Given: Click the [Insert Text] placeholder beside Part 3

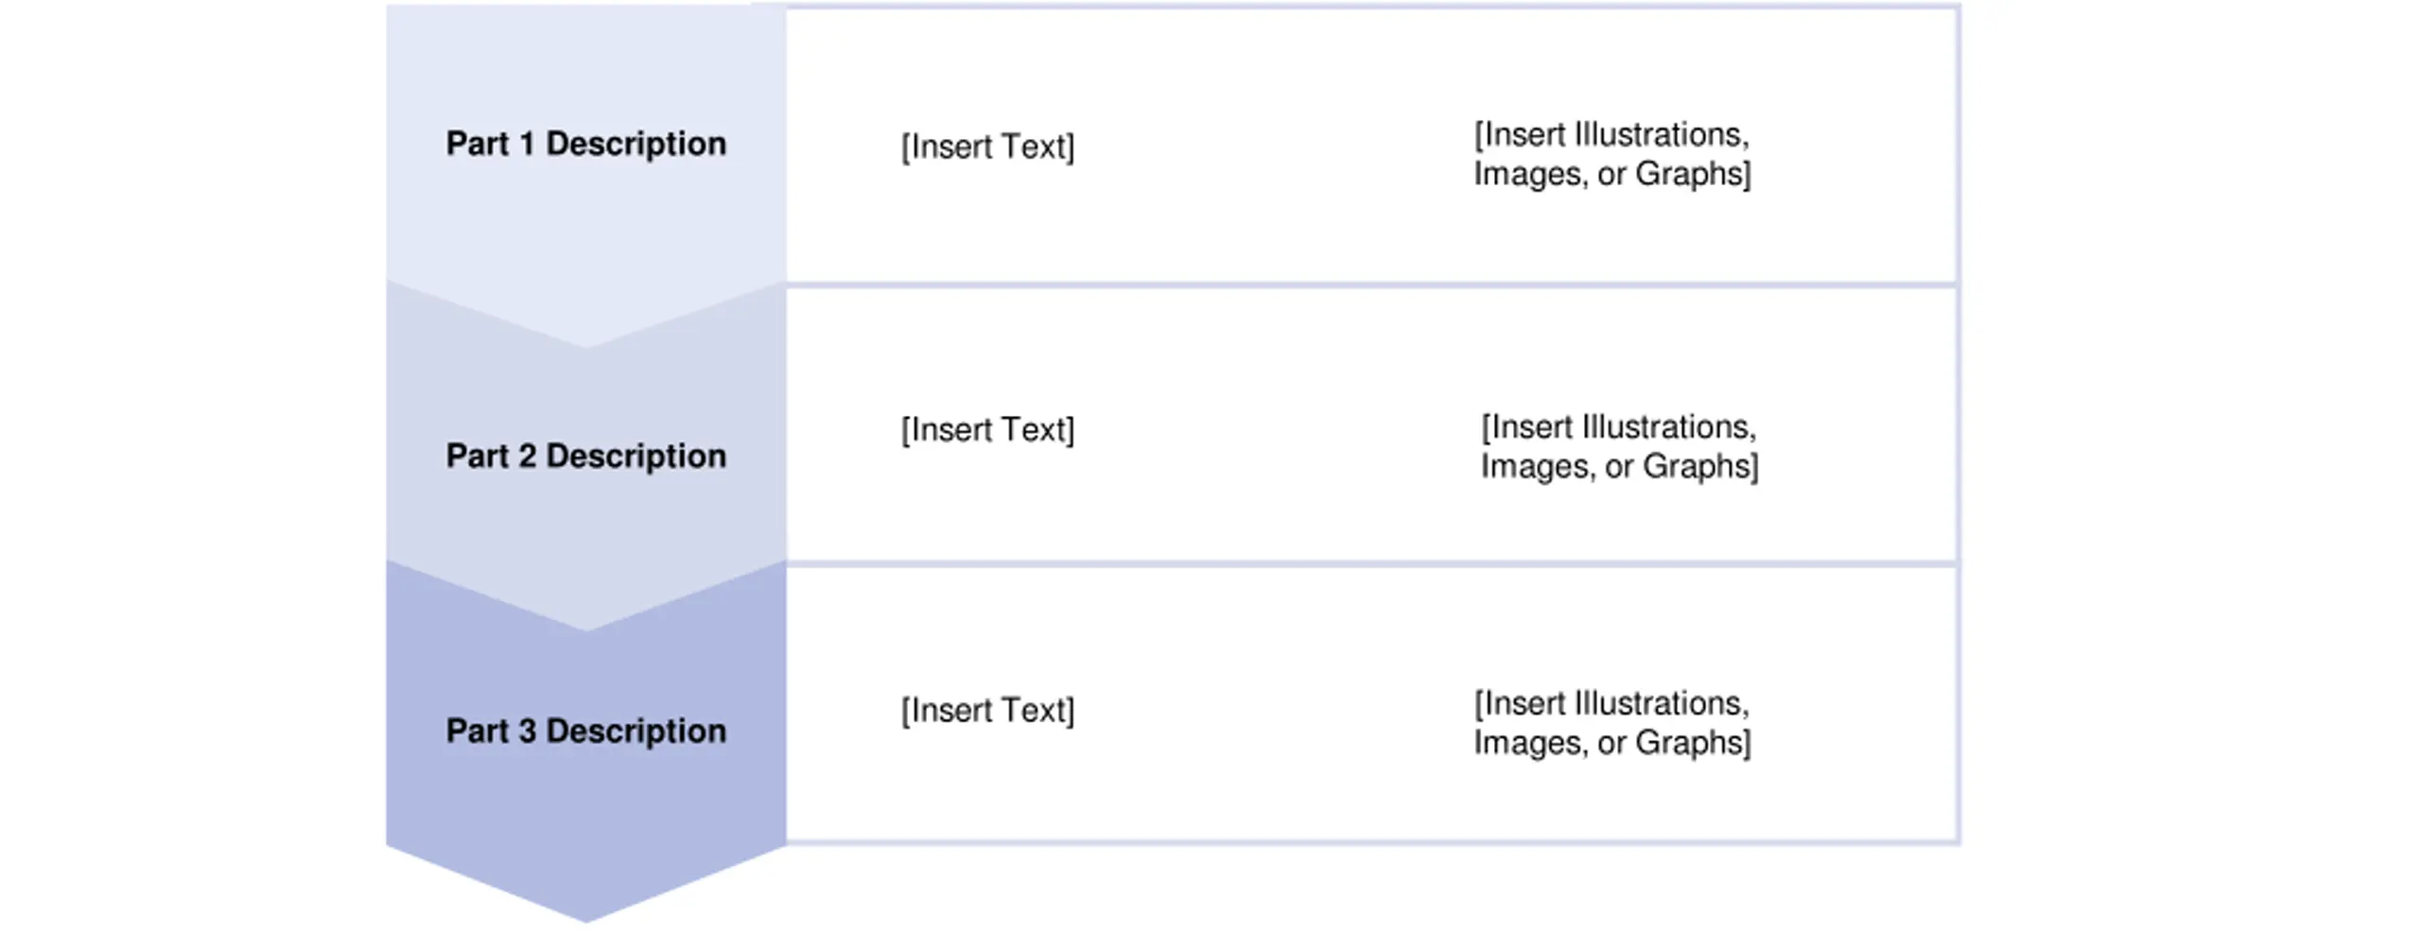Looking at the screenshot, I should 987,710.
